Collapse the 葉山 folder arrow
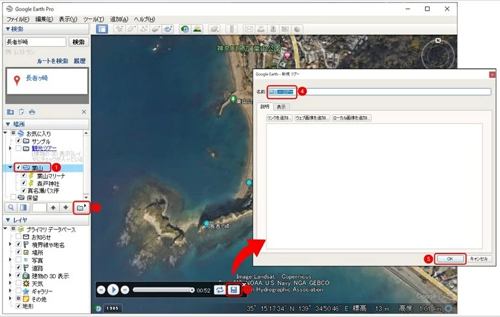Image resolution: width=500 pixels, height=317 pixels. coord(11,167)
